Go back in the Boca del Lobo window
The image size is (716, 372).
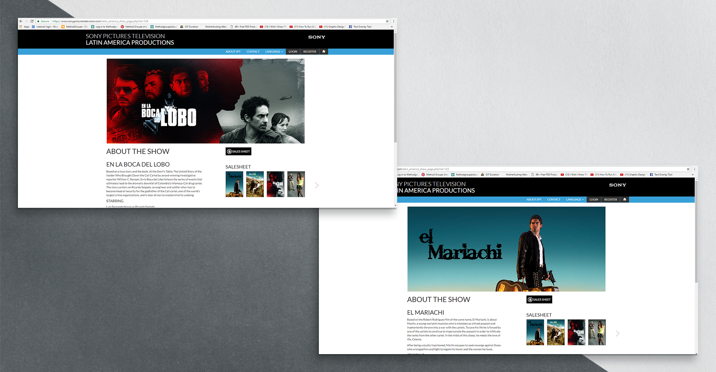[x=21, y=21]
